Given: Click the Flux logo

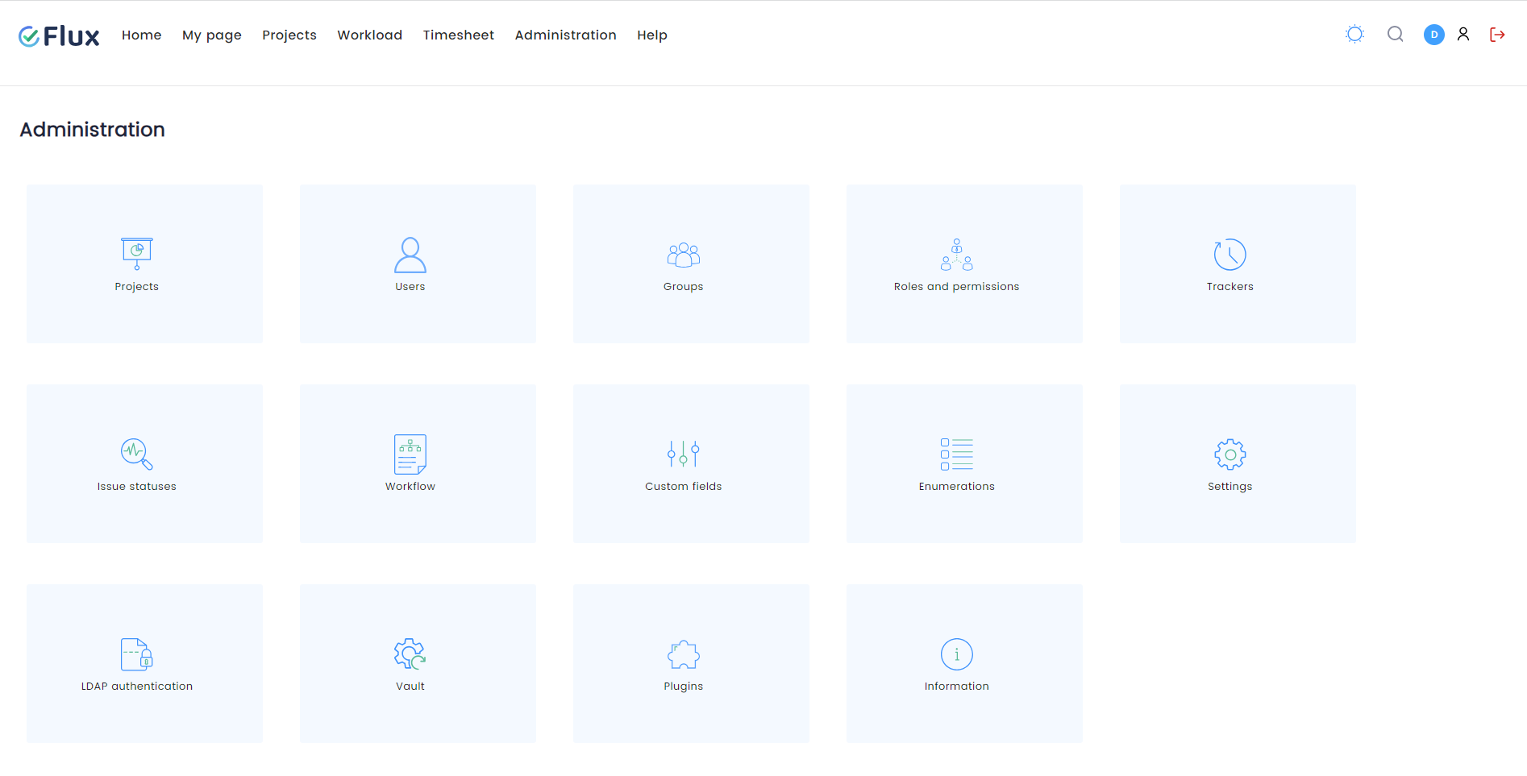Looking at the screenshot, I should pyautogui.click(x=59, y=35).
